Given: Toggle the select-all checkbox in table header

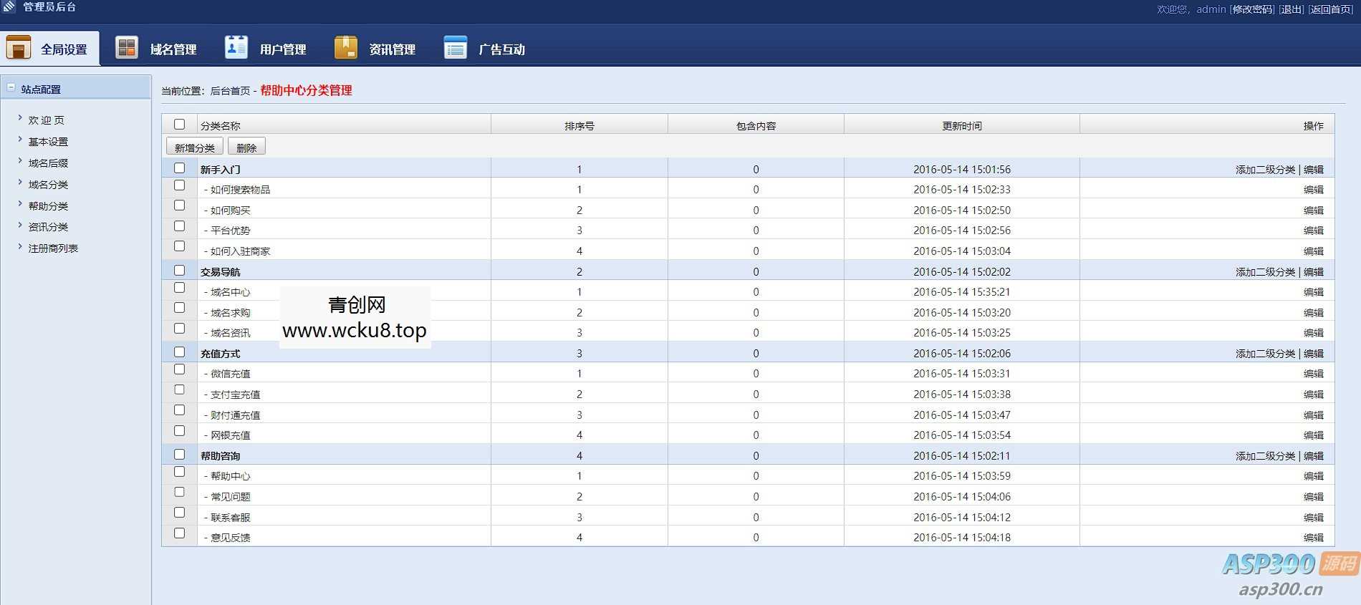Looking at the screenshot, I should (x=179, y=125).
